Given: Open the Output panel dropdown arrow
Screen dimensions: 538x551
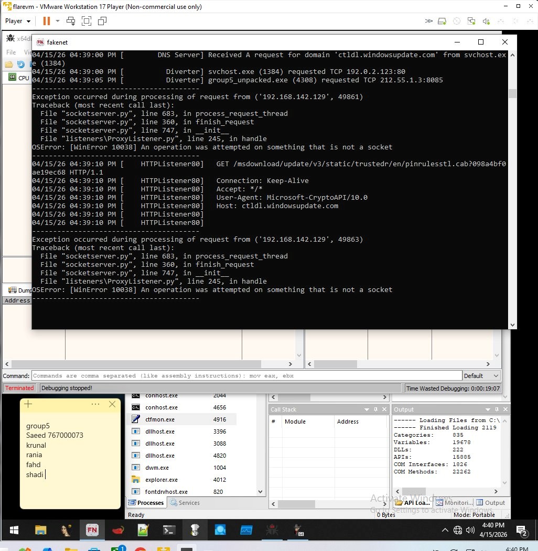Looking at the screenshot, I should pyautogui.click(x=488, y=409).
